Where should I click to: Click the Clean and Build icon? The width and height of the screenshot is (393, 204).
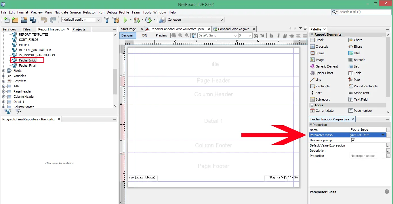(116, 20)
